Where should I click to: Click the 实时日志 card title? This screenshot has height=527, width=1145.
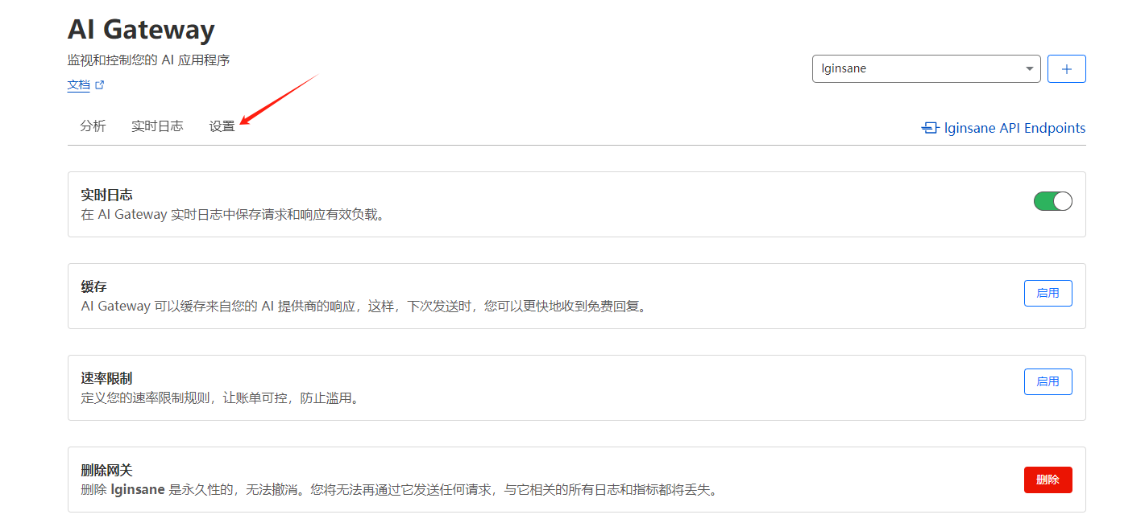(106, 195)
